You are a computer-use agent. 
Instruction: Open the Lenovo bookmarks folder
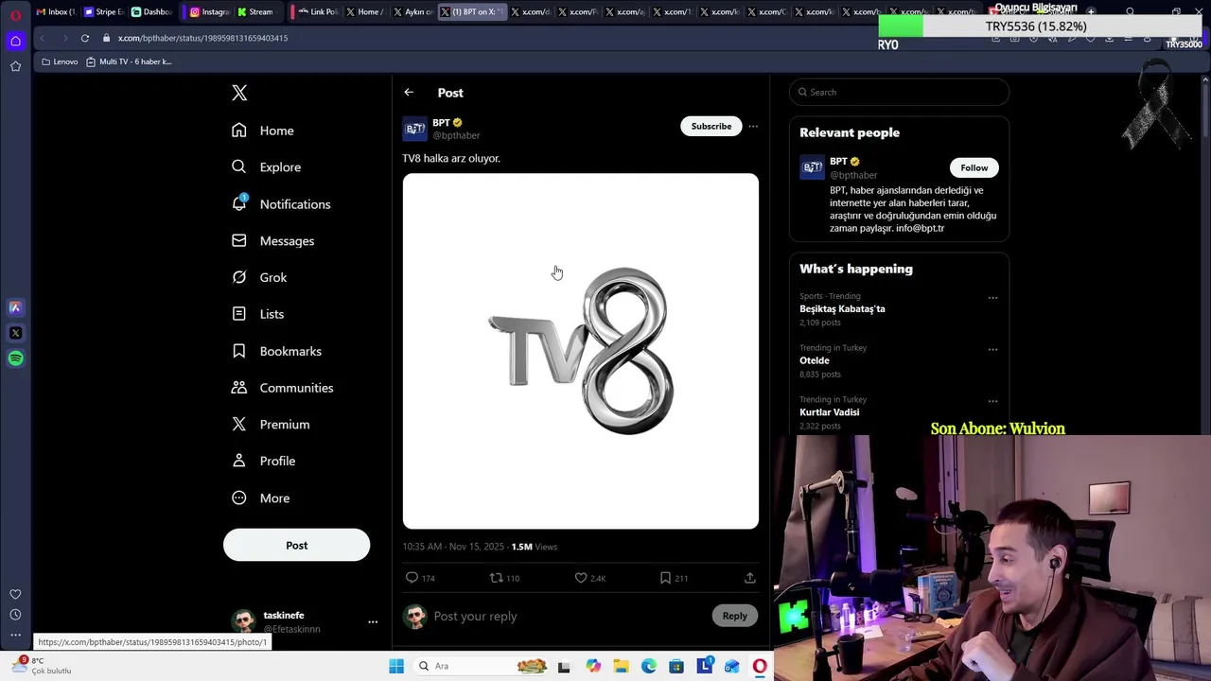60,61
